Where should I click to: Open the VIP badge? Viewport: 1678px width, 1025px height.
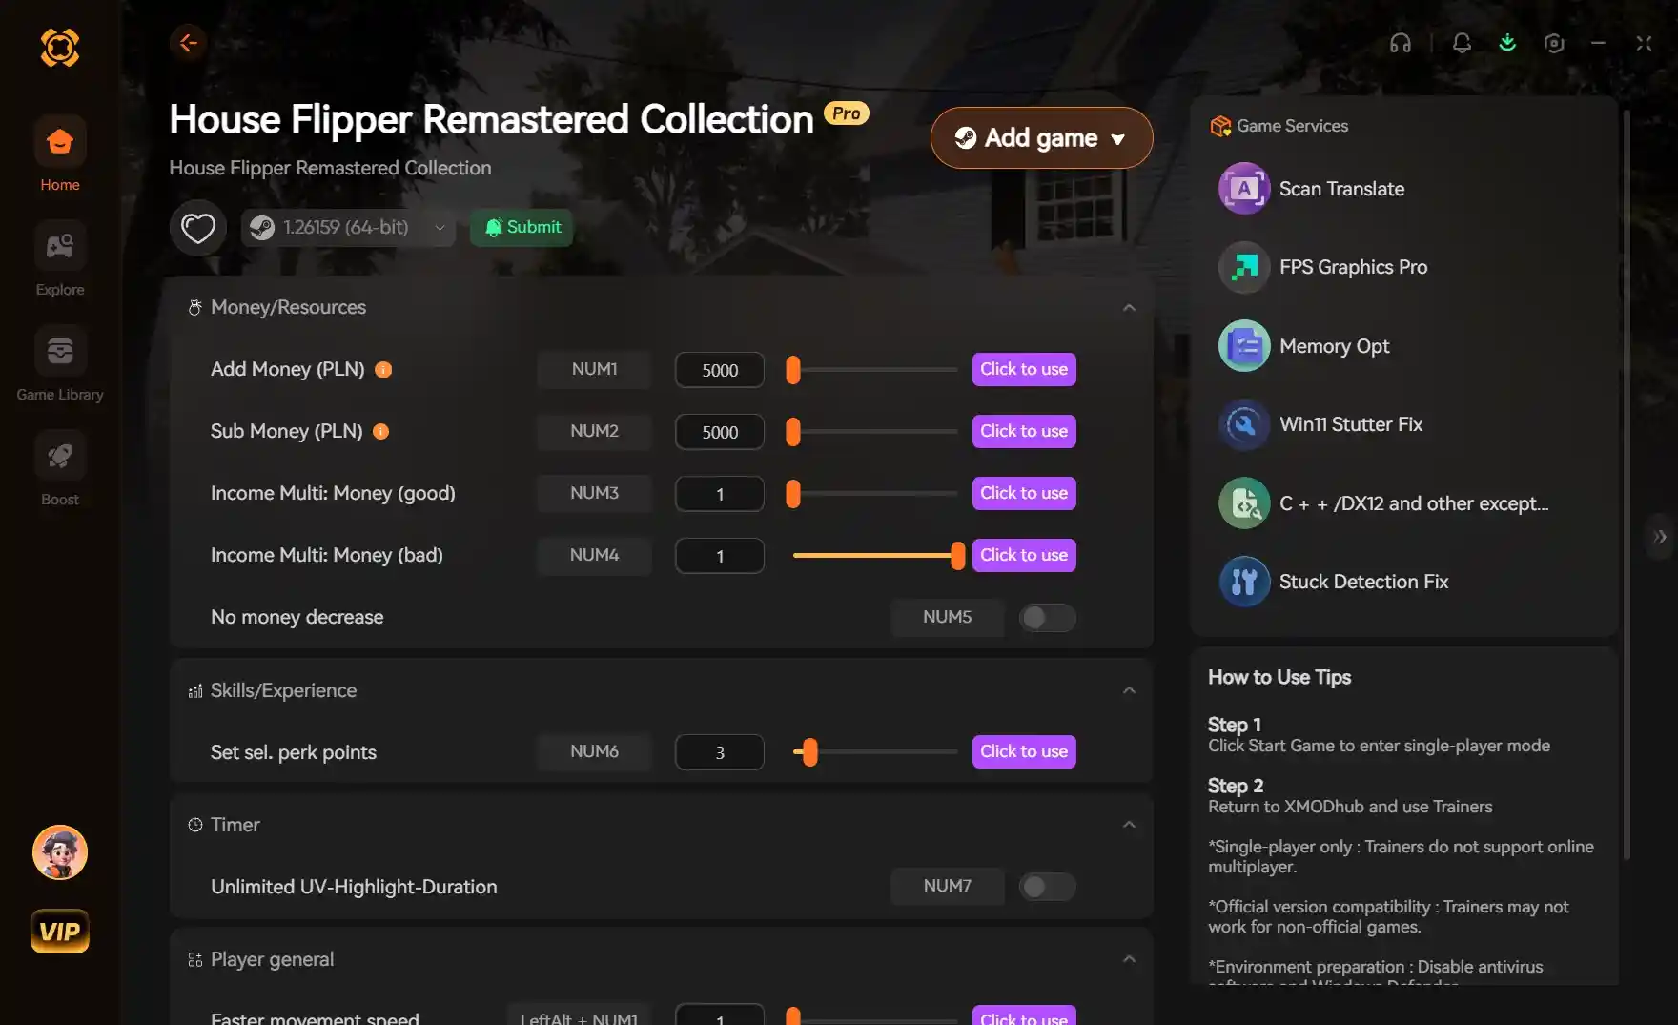[x=59, y=931]
